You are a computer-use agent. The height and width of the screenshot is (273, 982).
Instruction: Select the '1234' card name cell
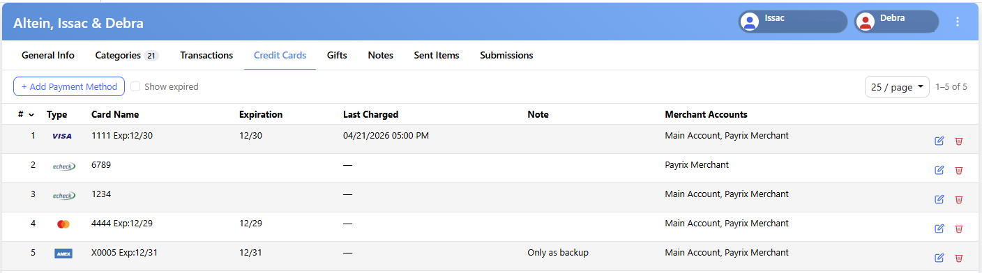[101, 194]
